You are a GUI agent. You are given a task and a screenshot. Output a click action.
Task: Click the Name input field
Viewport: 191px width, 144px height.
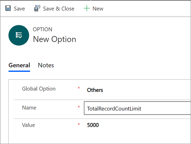pos(138,108)
